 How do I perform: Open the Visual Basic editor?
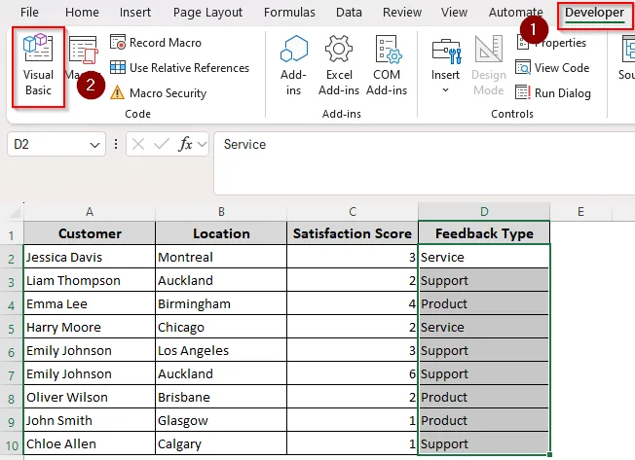pyautogui.click(x=38, y=67)
